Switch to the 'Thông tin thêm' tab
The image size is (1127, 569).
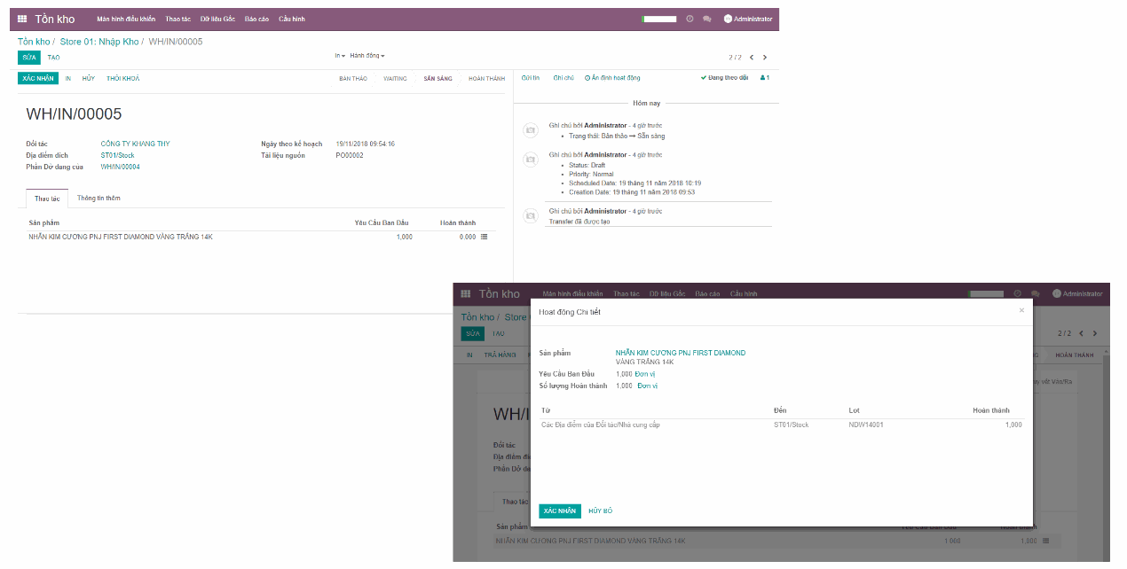(x=98, y=199)
